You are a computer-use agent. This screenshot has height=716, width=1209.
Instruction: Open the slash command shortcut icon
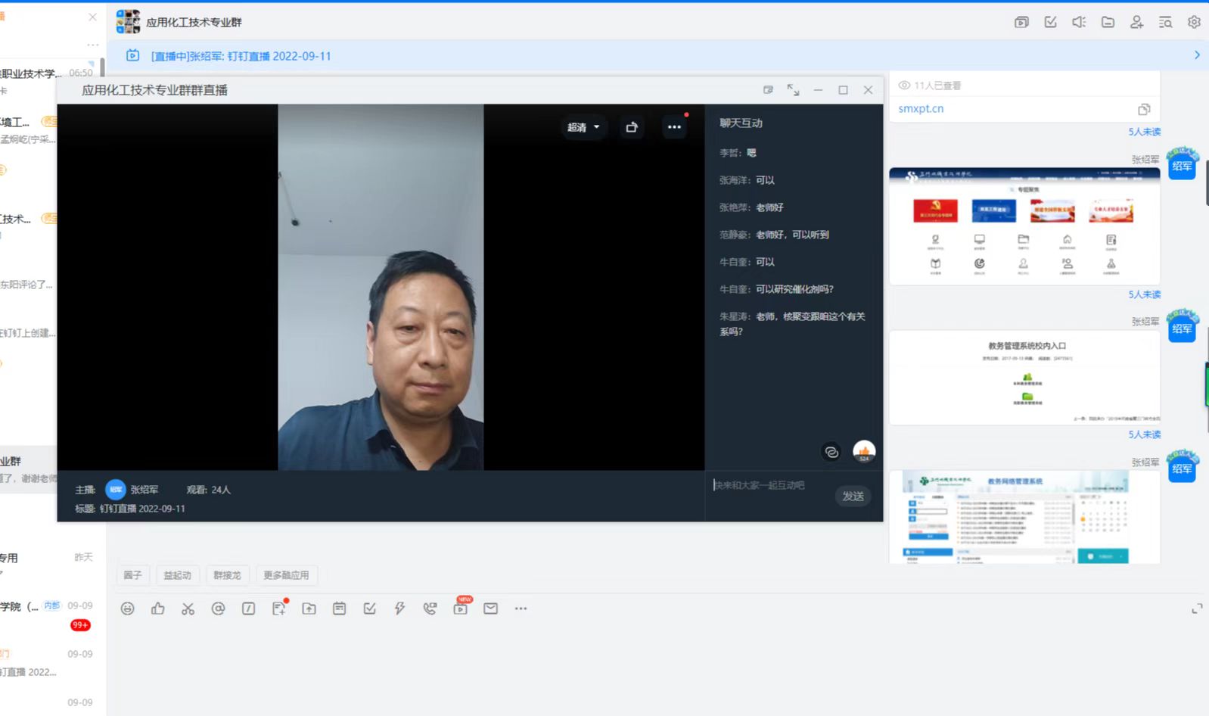[248, 609]
